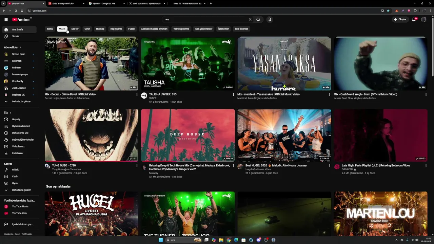Open Ana Sayfa in the sidebar
The image size is (434, 244).
[x=19, y=29]
